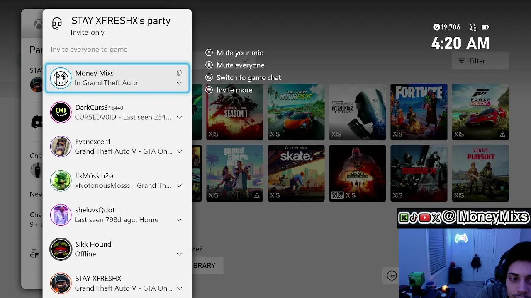The image size is (531, 298).
Task: Click the 19,706 Gamerscore value
Action: click(x=451, y=27)
